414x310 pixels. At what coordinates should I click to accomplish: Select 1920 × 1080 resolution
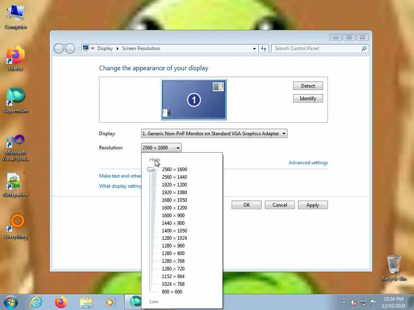point(174,193)
